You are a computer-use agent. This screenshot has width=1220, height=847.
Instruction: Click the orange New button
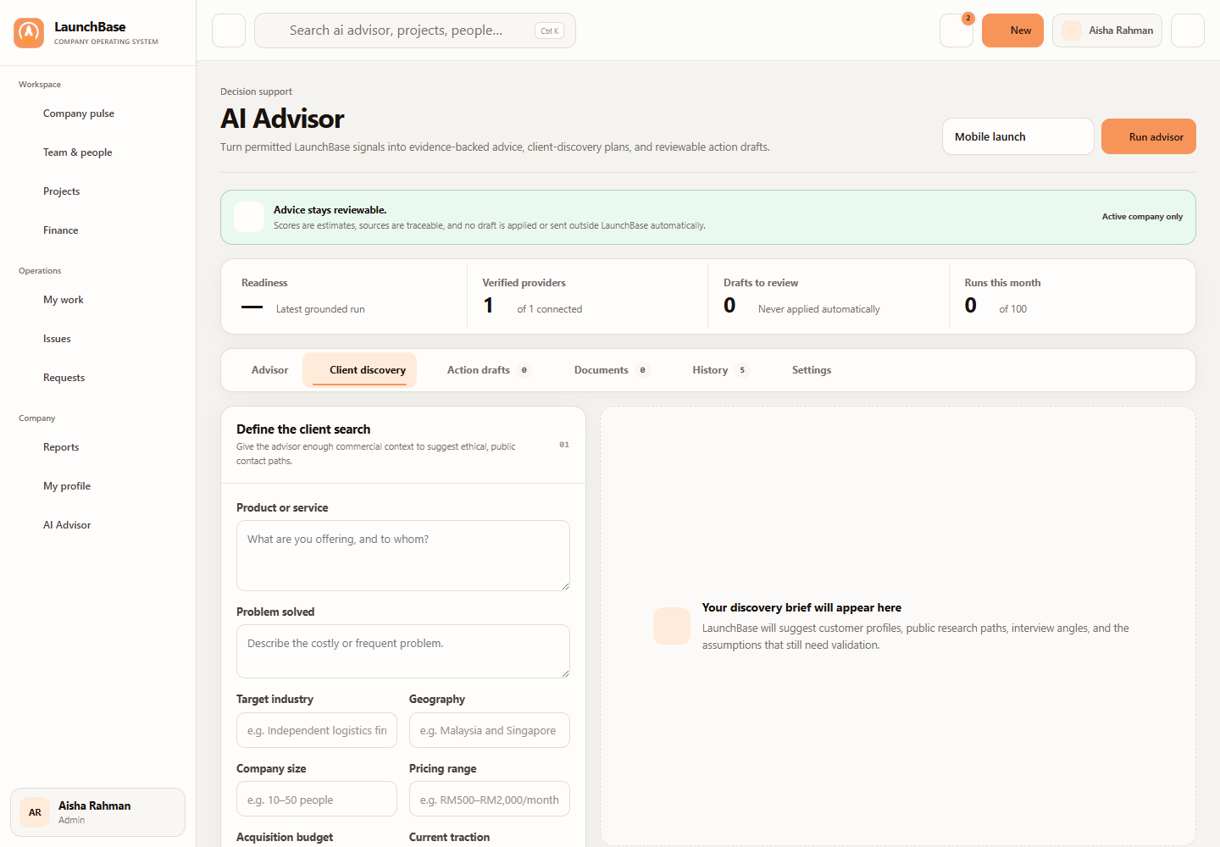tap(1012, 30)
